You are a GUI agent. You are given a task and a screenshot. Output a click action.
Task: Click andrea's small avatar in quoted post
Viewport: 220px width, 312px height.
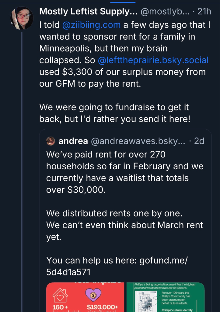pos(51,141)
